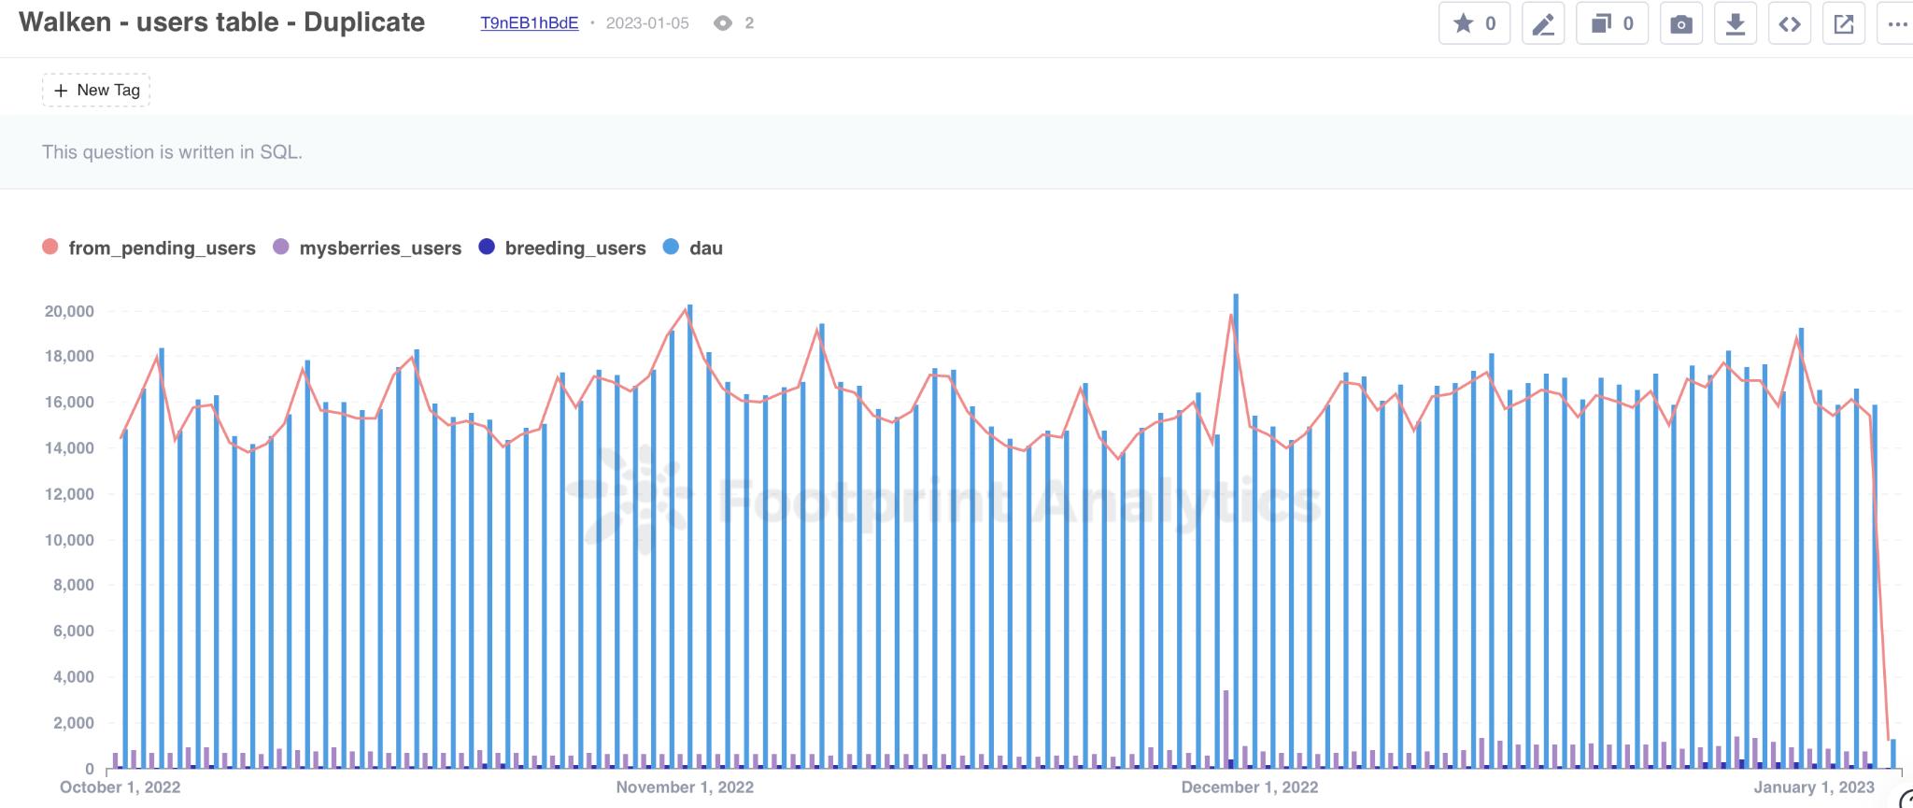The image size is (1913, 808).
Task: Click the chart title Walken users table
Action: tap(221, 22)
